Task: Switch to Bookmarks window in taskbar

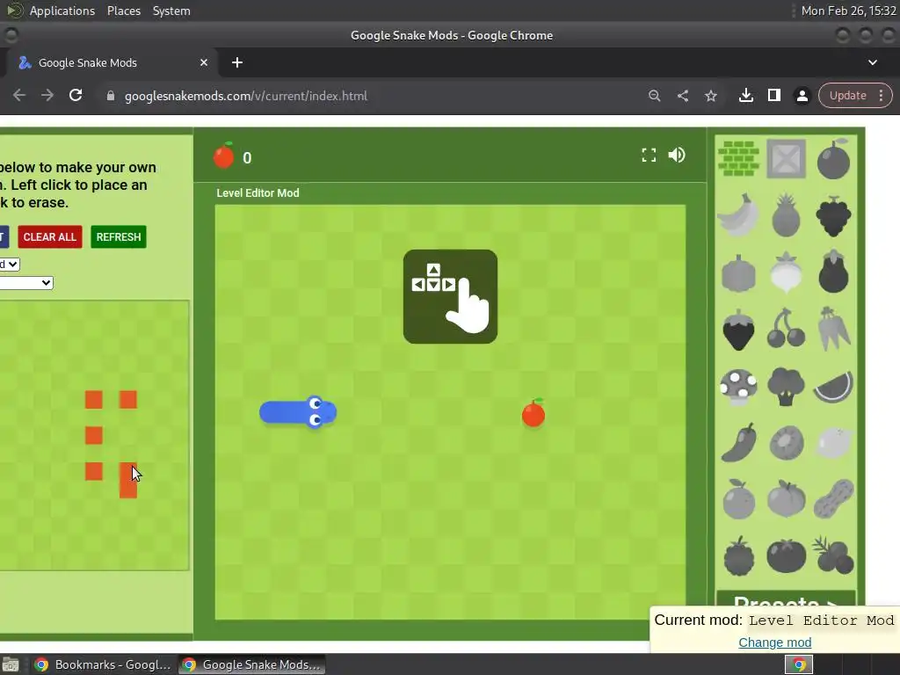Action: pos(103,664)
